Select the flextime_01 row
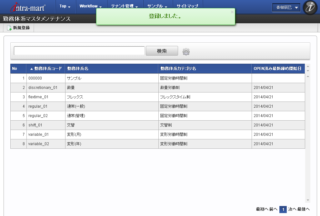 click(157, 97)
